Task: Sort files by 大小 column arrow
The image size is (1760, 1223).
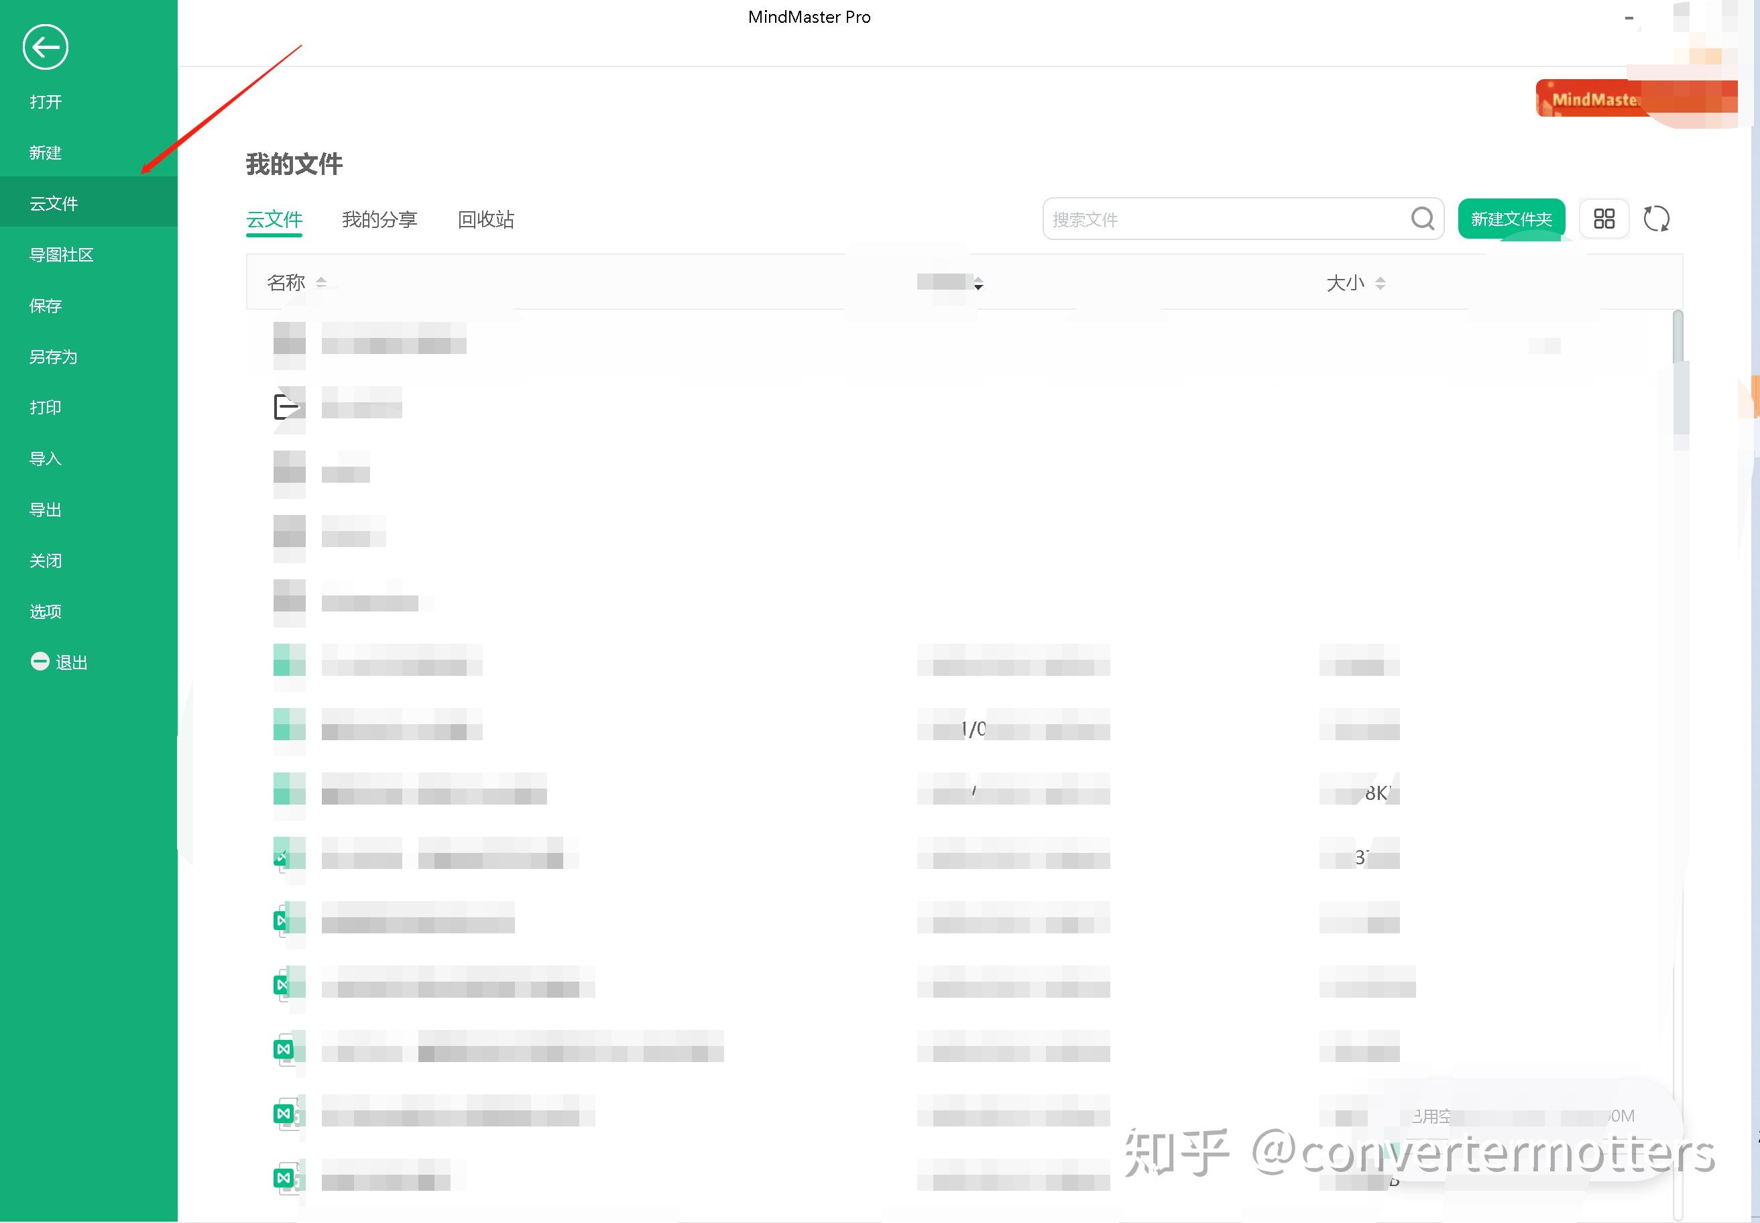Action: [1380, 284]
